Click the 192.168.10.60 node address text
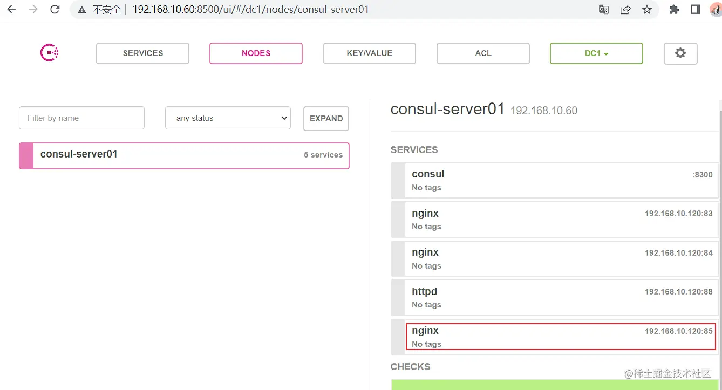722x390 pixels. click(544, 111)
